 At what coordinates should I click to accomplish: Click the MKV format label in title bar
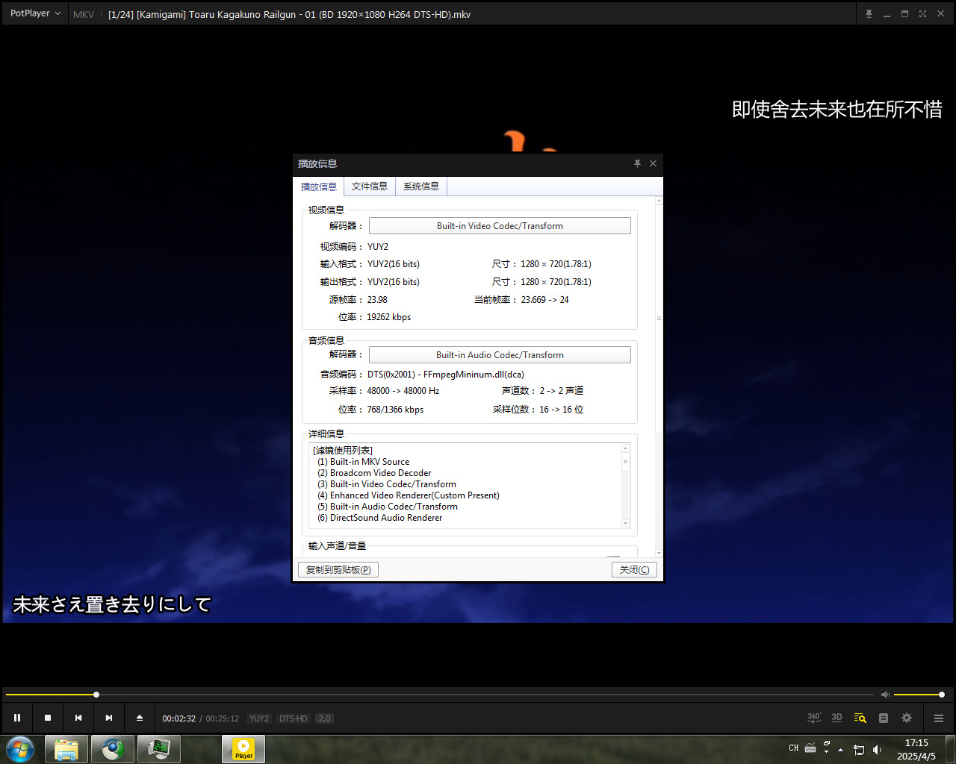pyautogui.click(x=84, y=14)
